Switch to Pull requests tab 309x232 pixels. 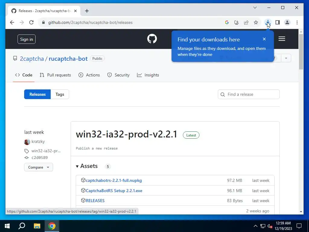[55, 75]
